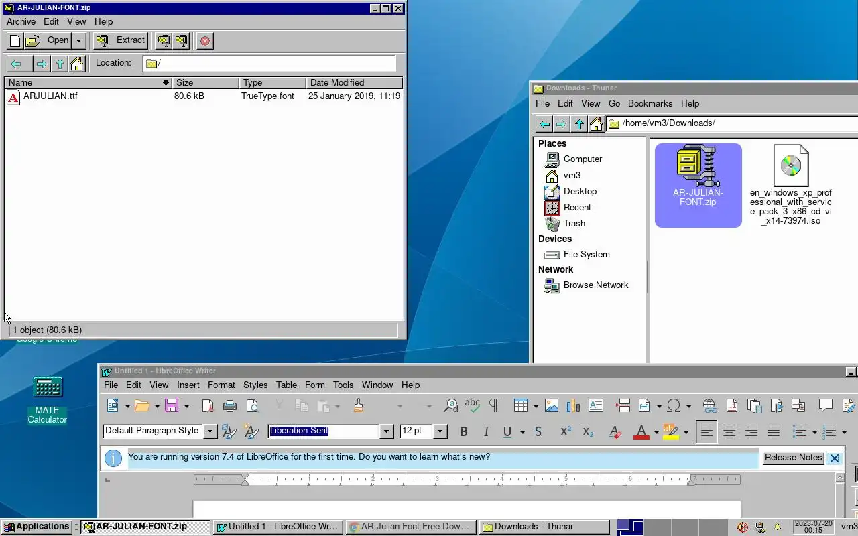Expand the New document dropdown arrow
Screen dimensions: 858x536
(127, 407)
